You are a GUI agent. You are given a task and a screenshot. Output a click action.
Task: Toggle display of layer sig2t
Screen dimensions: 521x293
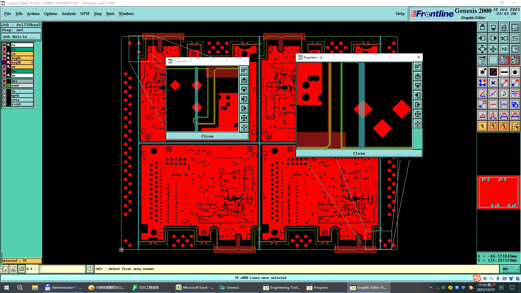click(x=4, y=58)
